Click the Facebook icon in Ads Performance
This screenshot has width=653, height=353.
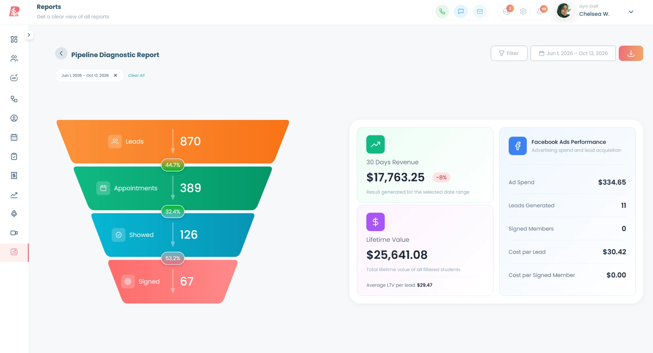(x=518, y=146)
